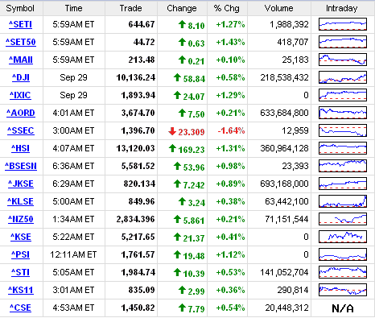Open the ^NZ50 intraday chart thumbnail
The width and height of the screenshot is (375, 318).
(343, 219)
